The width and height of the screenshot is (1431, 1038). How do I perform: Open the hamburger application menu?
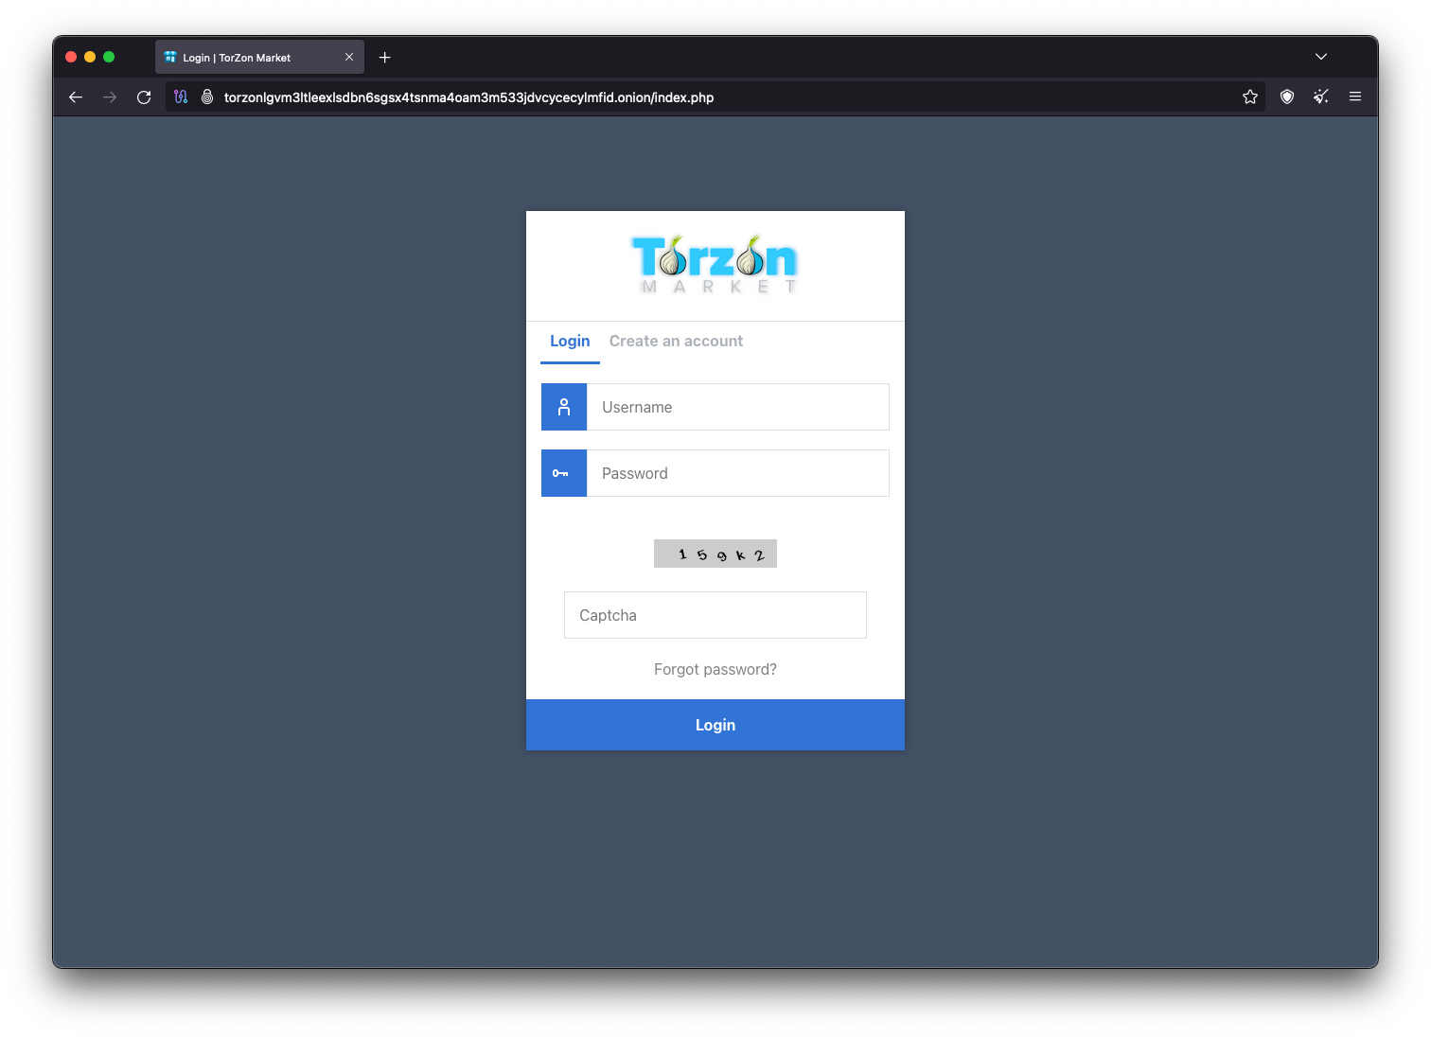point(1355,97)
